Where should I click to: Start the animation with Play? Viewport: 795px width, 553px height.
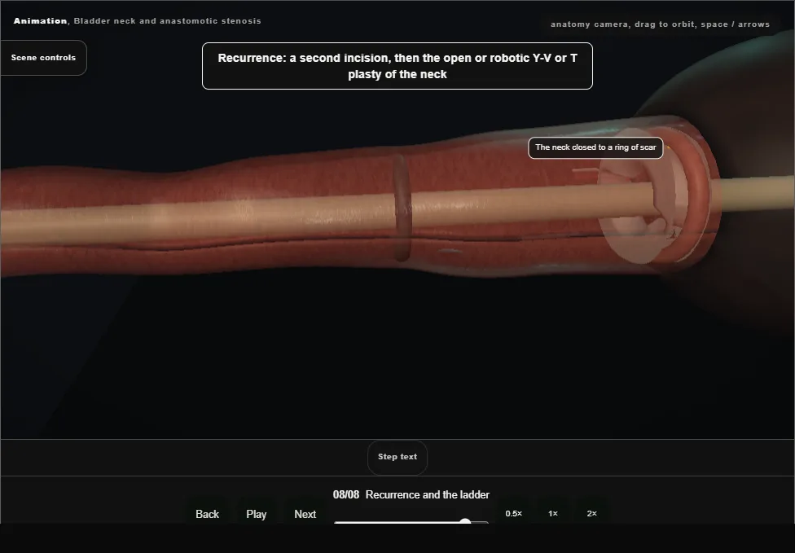[x=256, y=514]
